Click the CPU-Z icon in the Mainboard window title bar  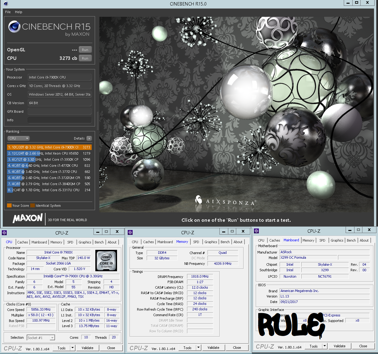[x=256, y=231]
